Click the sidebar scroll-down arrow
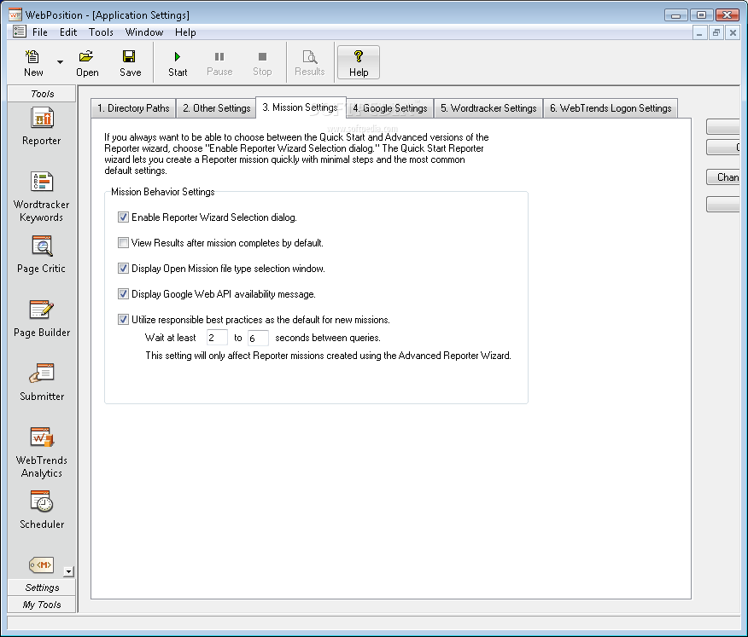The width and height of the screenshot is (748, 637). pos(68,571)
